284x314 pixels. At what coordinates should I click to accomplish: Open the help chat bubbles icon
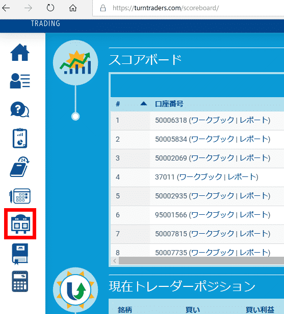click(20, 109)
